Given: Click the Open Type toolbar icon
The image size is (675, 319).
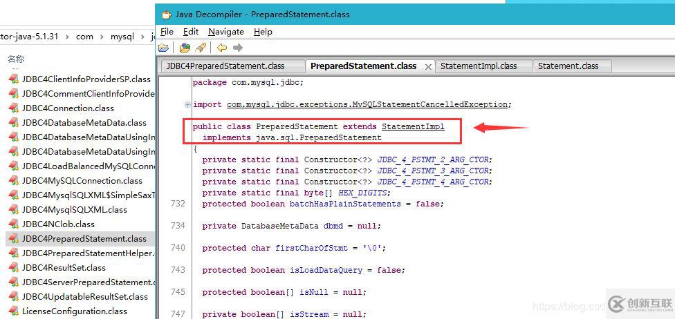Looking at the screenshot, I should [x=185, y=48].
